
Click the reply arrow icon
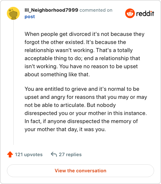click(54, 154)
